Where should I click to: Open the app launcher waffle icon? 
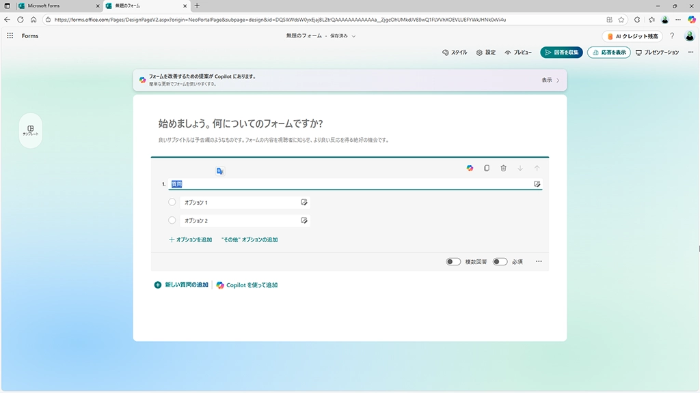click(x=10, y=35)
